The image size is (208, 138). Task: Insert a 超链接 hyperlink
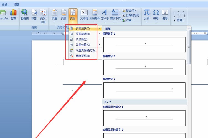(x=25, y=15)
